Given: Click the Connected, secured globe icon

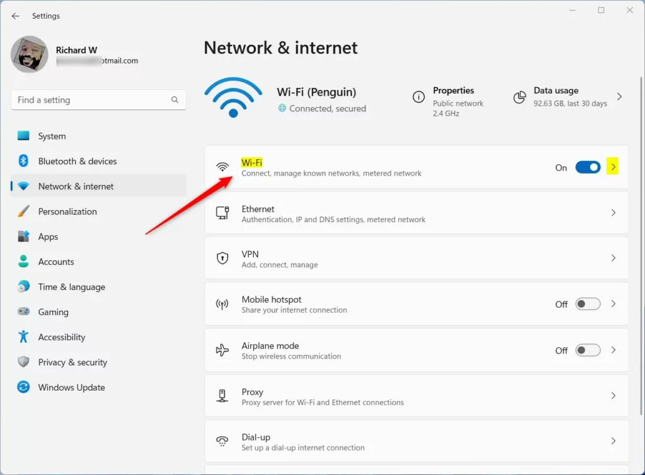Looking at the screenshot, I should tap(282, 108).
